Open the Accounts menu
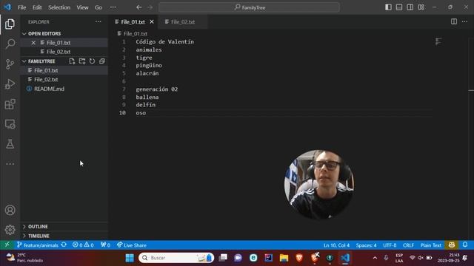Screen dimensions: 474x266 [x=10, y=210]
